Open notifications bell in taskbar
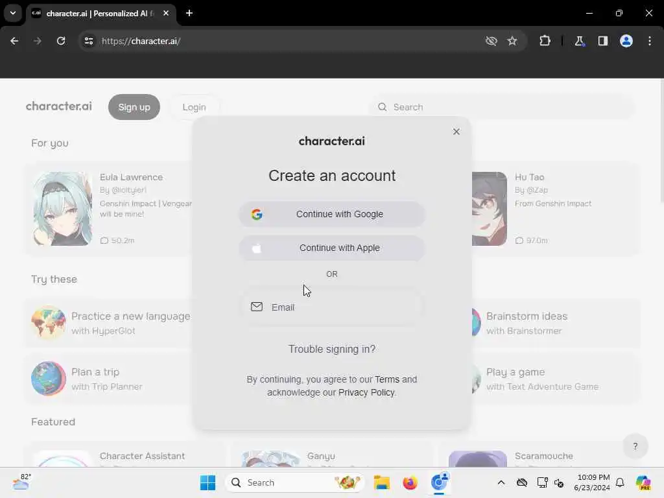The height and width of the screenshot is (498, 664). coord(620,482)
